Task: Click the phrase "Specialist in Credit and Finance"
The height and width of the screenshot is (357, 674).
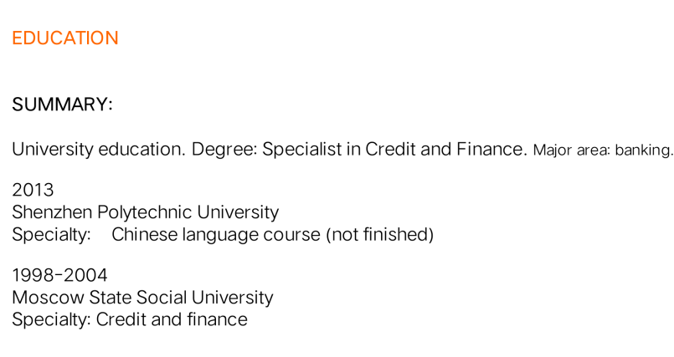Action: pyautogui.click(x=394, y=150)
